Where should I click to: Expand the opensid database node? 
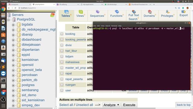pos(13,65)
